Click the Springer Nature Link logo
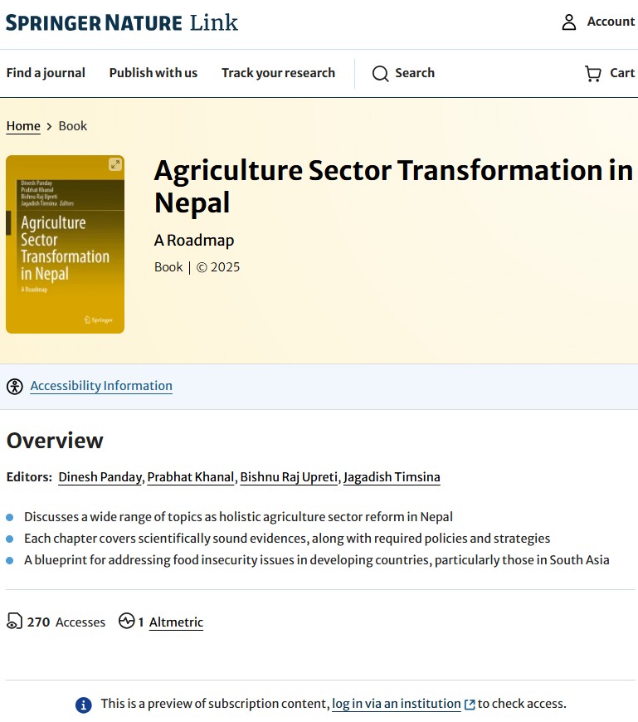 (x=121, y=22)
